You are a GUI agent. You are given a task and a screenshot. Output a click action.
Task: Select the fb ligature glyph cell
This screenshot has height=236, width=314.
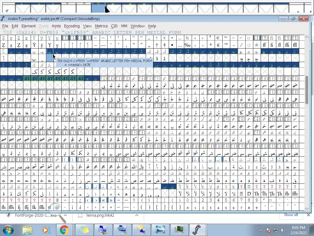click(287, 194)
